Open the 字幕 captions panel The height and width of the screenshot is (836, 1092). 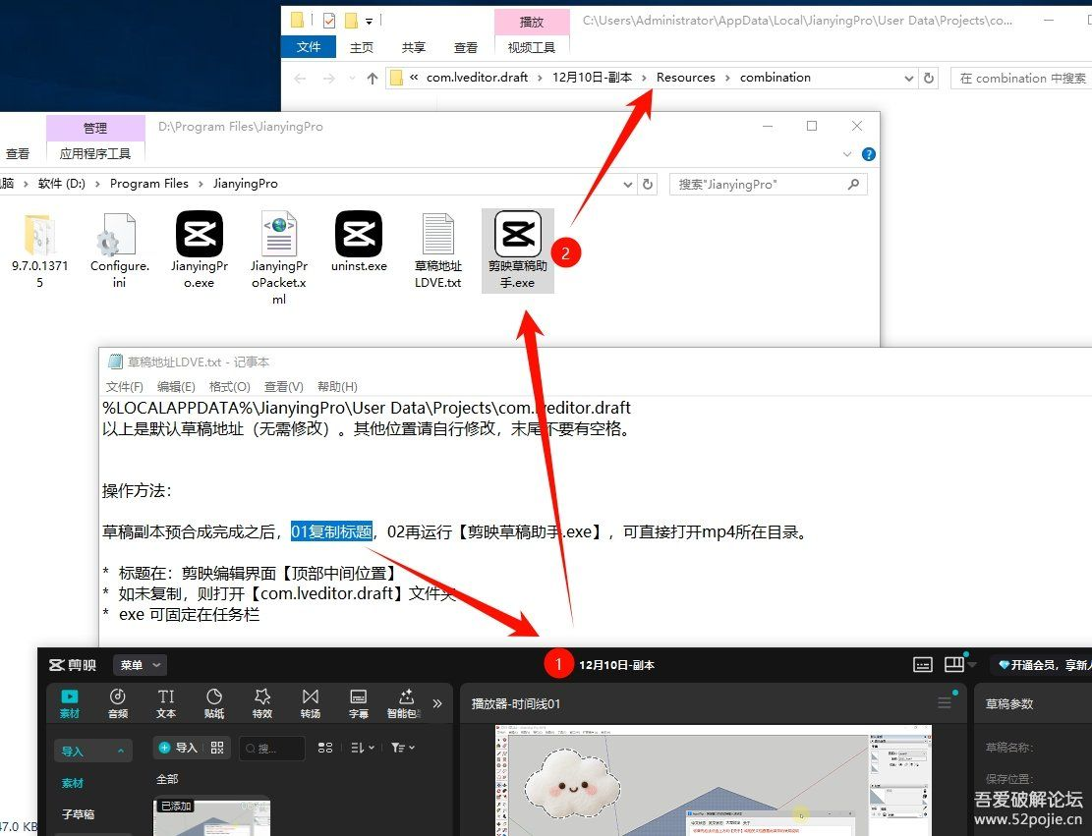point(358,703)
